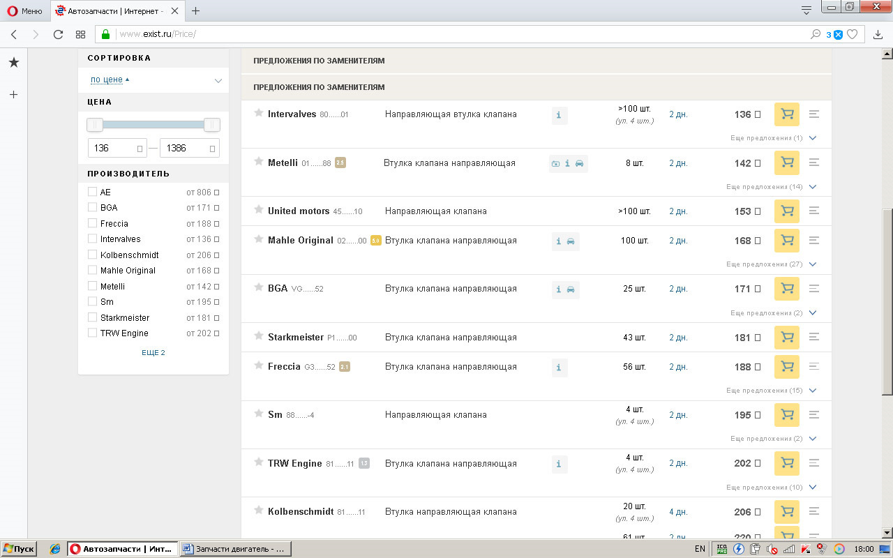The image size is (893, 558).
Task: Select the Metelli filter checkbox
Action: point(92,286)
